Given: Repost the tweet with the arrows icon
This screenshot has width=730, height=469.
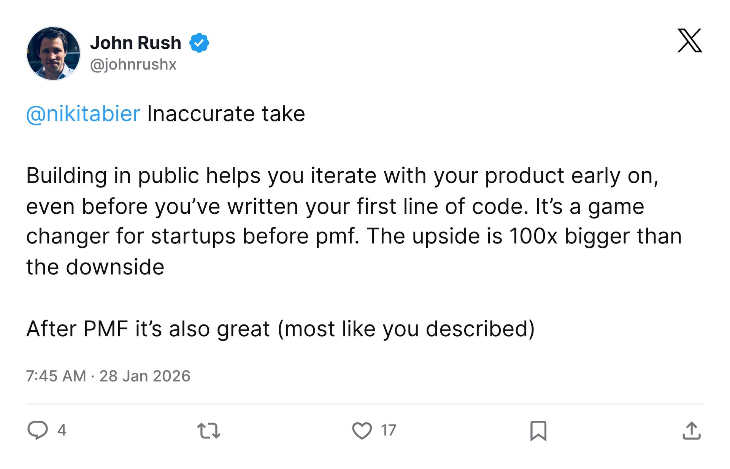Looking at the screenshot, I should 209,431.
